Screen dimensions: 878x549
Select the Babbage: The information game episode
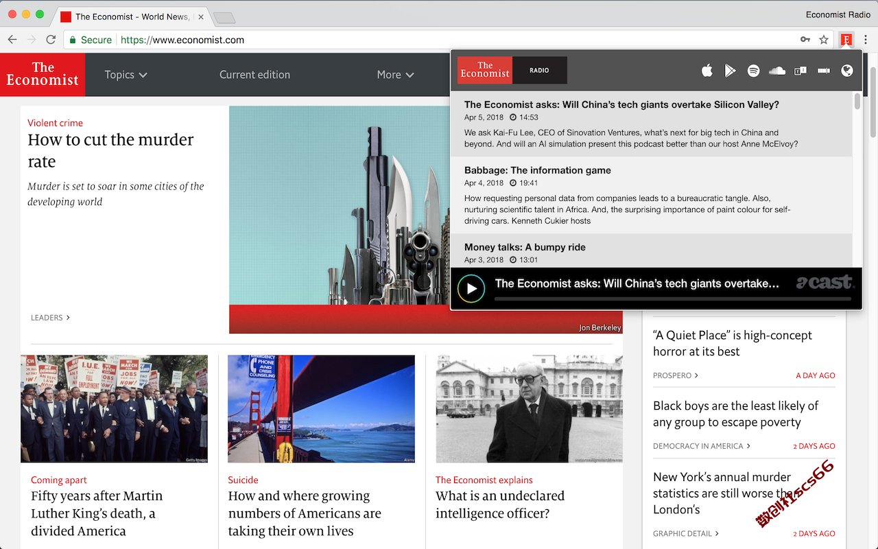point(651,196)
